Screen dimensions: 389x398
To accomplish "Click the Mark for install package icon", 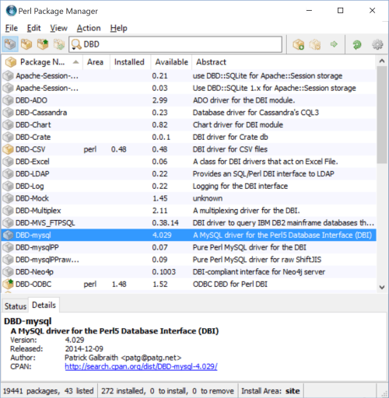I will click(x=298, y=44).
